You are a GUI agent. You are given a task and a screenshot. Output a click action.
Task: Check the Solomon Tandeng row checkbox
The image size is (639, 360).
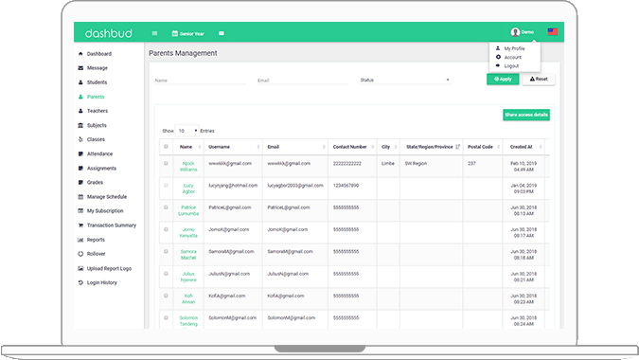(x=166, y=317)
